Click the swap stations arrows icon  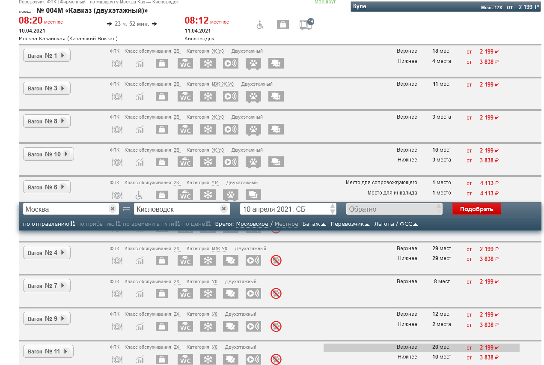(x=126, y=209)
